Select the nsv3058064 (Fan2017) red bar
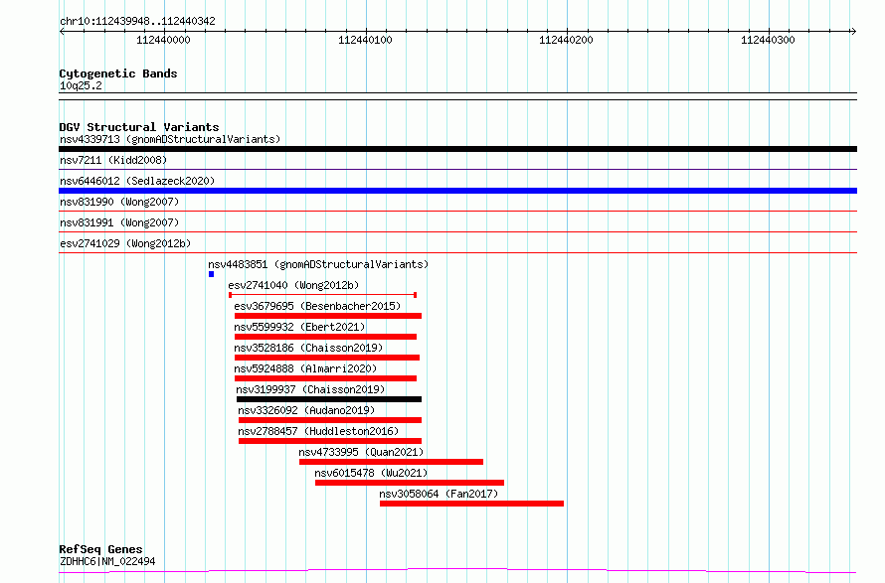This screenshot has width=885, height=583. point(471,504)
